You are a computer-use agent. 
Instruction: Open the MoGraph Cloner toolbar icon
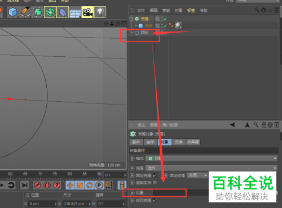click(x=50, y=12)
